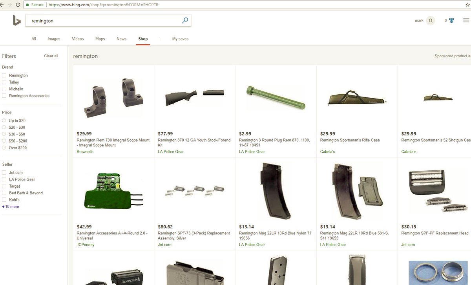Open the mark user profile icon

[x=431, y=21]
